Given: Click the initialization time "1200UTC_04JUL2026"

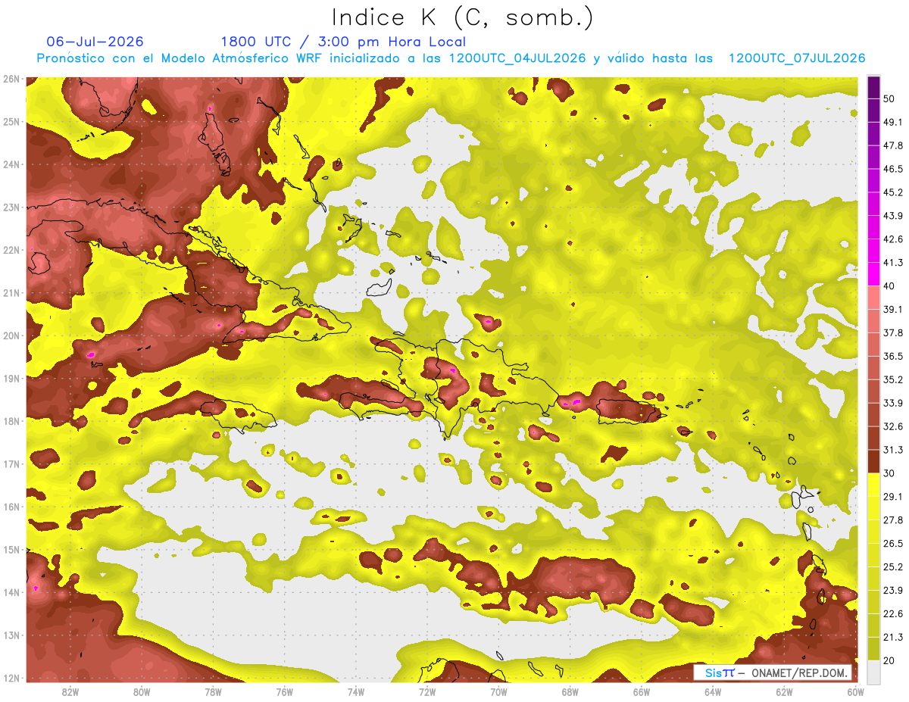Looking at the screenshot, I should (517, 58).
